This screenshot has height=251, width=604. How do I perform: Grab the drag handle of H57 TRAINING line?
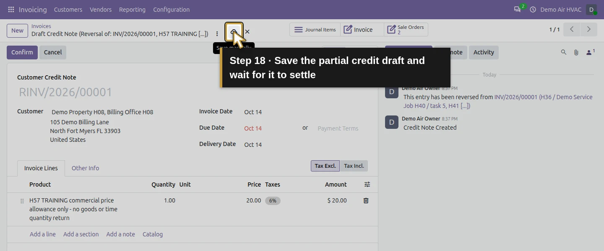pyautogui.click(x=22, y=201)
